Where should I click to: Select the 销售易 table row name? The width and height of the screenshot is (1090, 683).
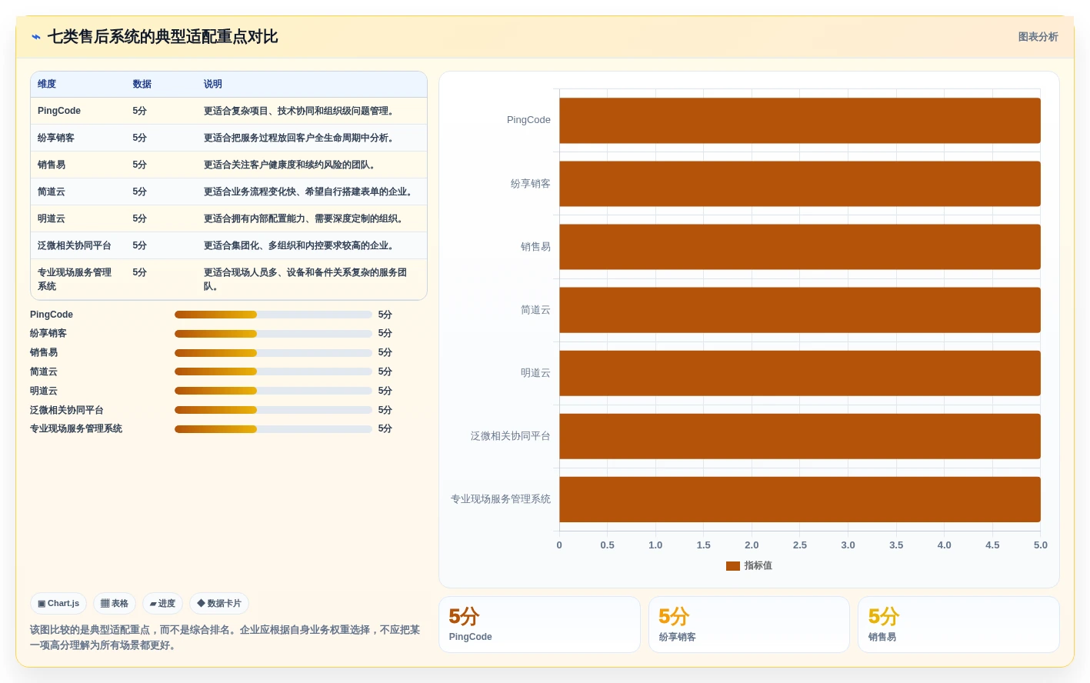click(52, 165)
